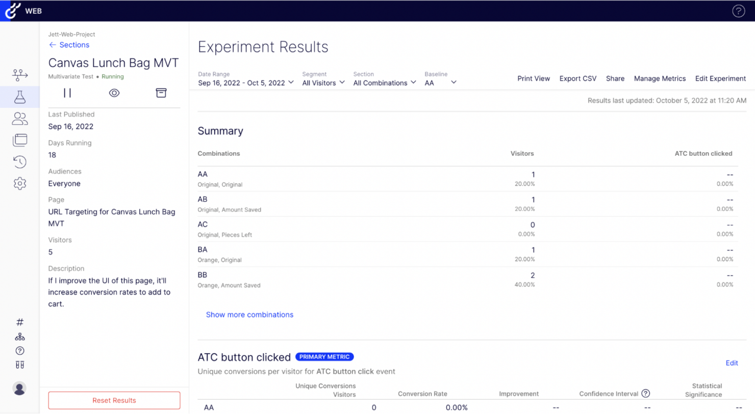Archive the current experiment
Screen dimensions: 755x414
(x=161, y=93)
